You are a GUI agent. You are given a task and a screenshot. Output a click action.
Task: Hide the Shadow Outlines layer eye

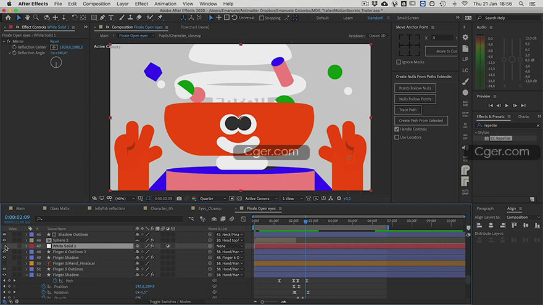pyautogui.click(x=4, y=235)
